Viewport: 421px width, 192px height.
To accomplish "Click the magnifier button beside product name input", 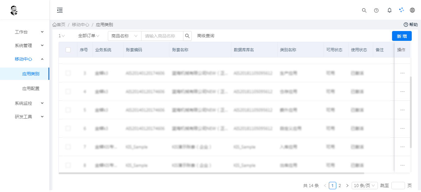I will coord(187,36).
